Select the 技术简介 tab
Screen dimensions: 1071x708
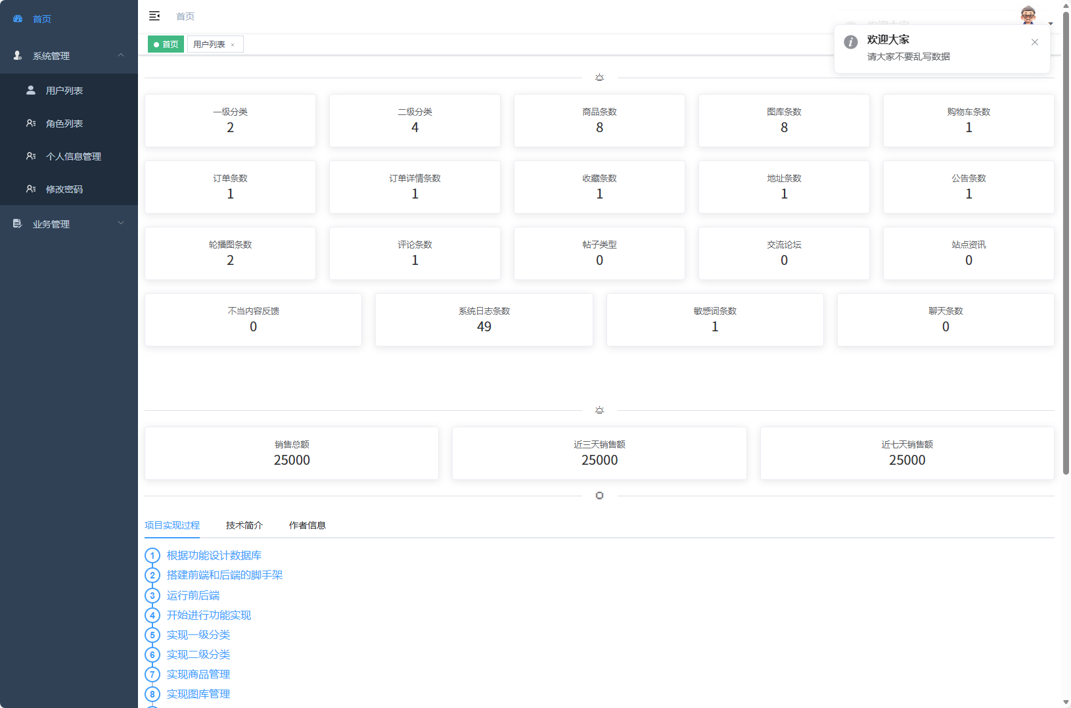[x=244, y=525]
